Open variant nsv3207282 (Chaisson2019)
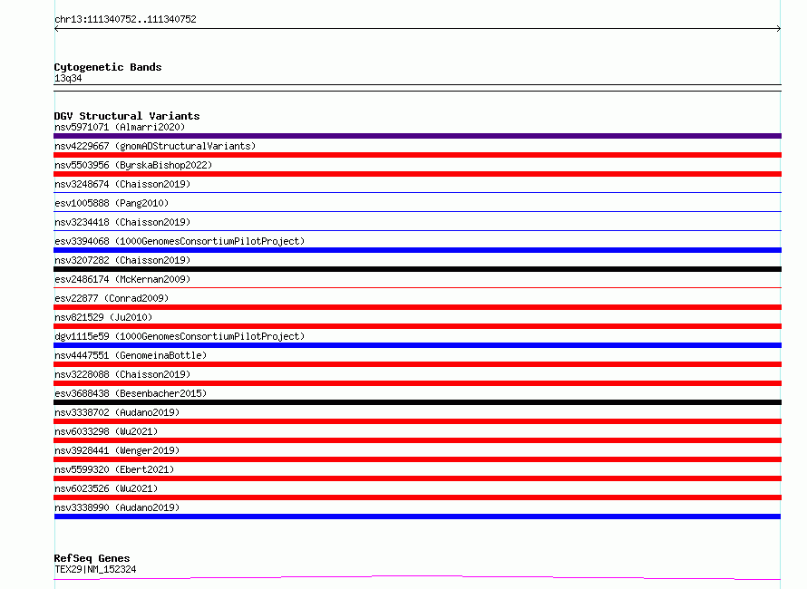The width and height of the screenshot is (807, 589). tap(122, 260)
